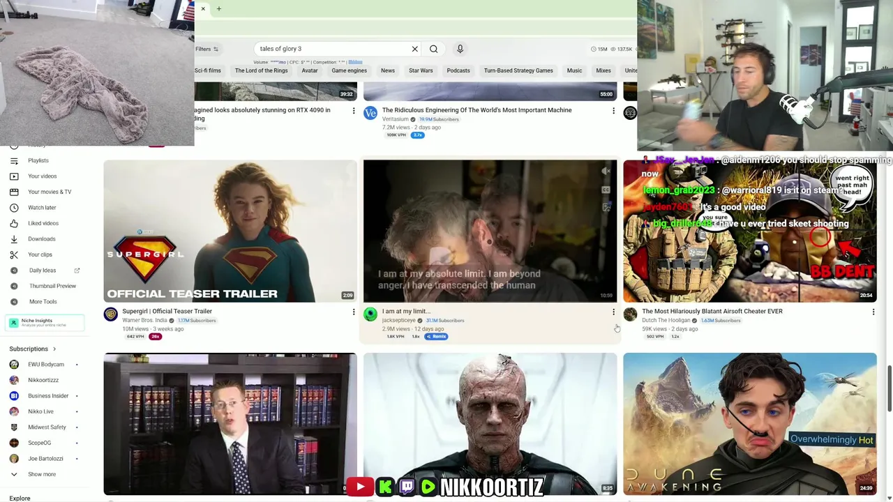Click the search magnifier button
This screenshot has height=502, width=893.
click(x=434, y=49)
